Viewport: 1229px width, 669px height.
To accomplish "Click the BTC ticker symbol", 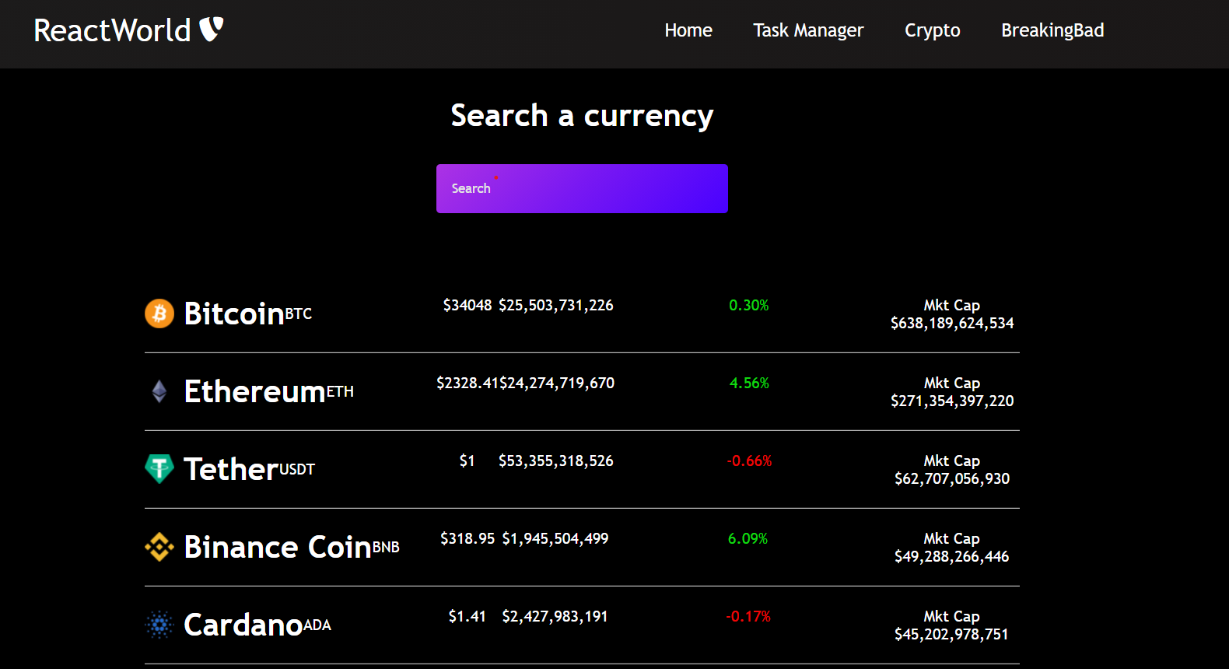I will pyautogui.click(x=299, y=313).
